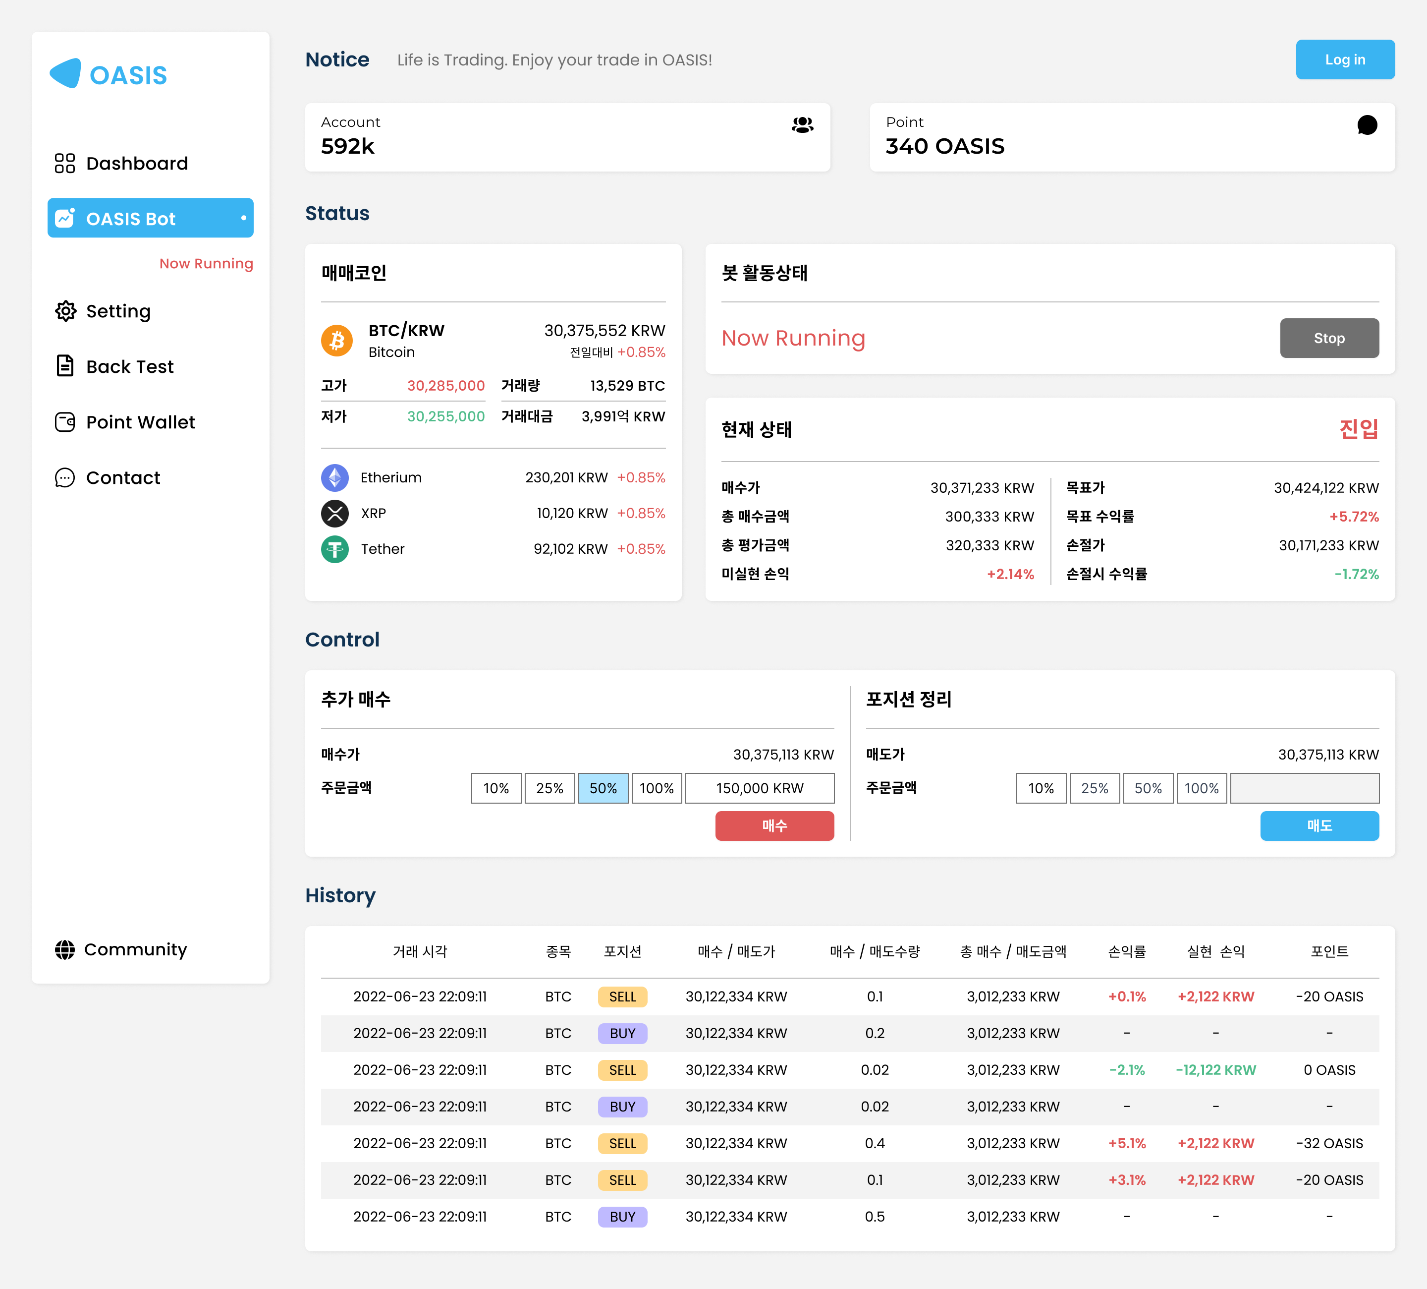This screenshot has height=1289, width=1427.
Task: Click the Etherium coin icon
Action: pyautogui.click(x=335, y=478)
